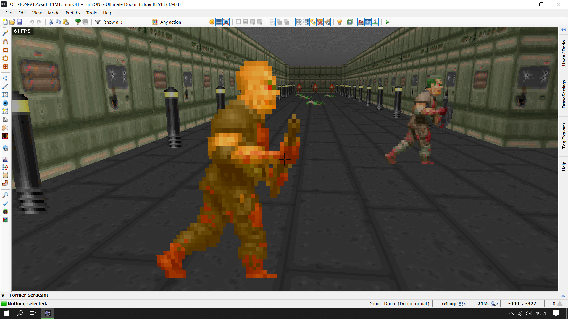Screen dimensions: 568x319
Task: Open a map with the folder icon
Action: [12, 22]
